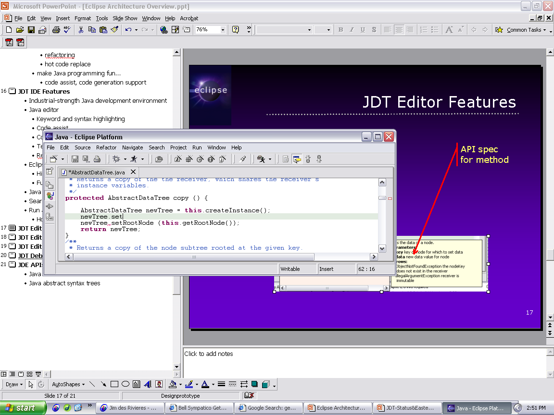The width and height of the screenshot is (554, 415).
Task: Toggle center text alignment
Action: tap(399, 30)
